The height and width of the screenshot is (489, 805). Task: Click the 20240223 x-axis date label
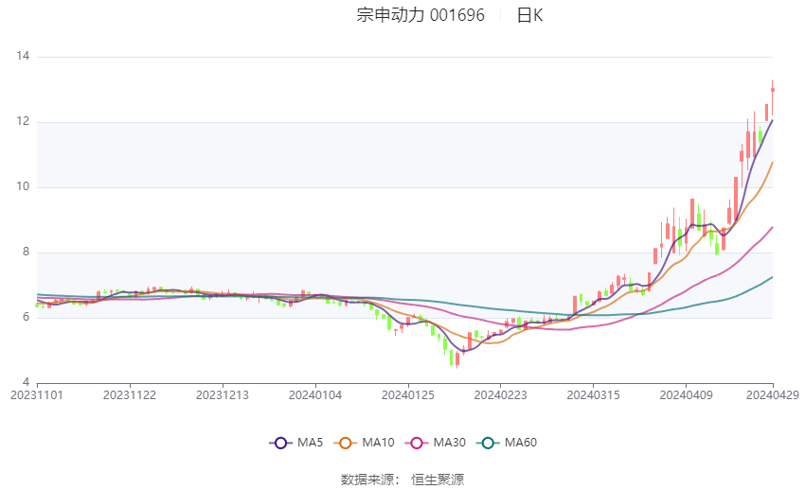[500, 395]
